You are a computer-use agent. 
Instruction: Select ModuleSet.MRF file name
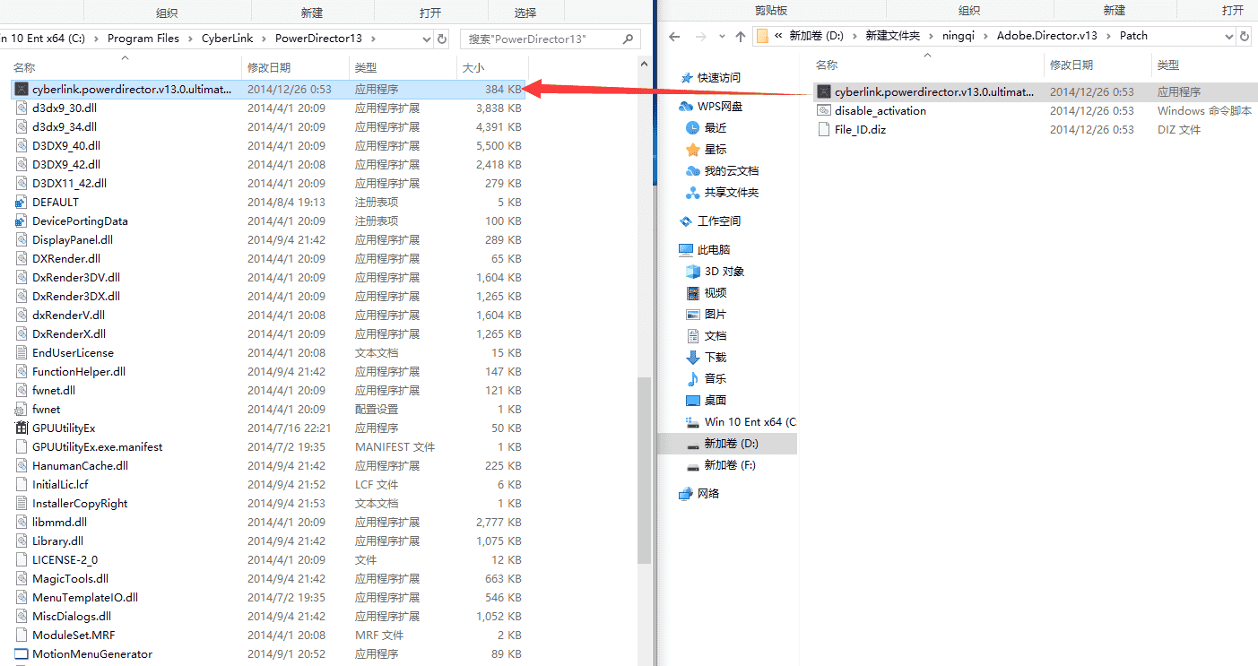[x=74, y=635]
